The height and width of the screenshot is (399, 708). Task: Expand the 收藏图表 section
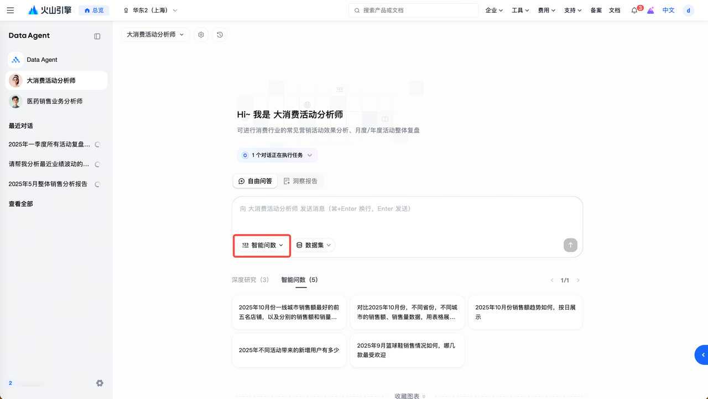point(410,396)
